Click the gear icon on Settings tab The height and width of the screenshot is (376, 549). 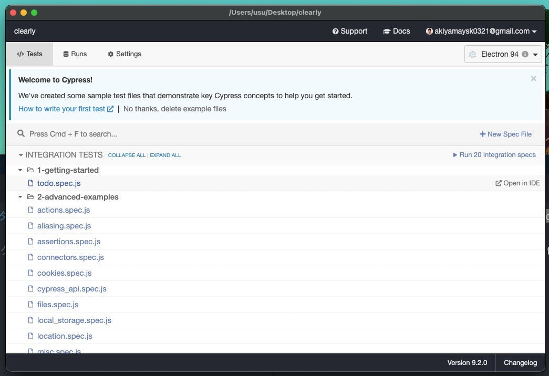tap(111, 54)
